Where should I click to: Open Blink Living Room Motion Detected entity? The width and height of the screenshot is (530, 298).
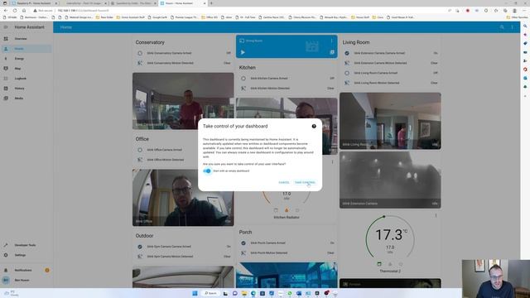click(x=390, y=83)
